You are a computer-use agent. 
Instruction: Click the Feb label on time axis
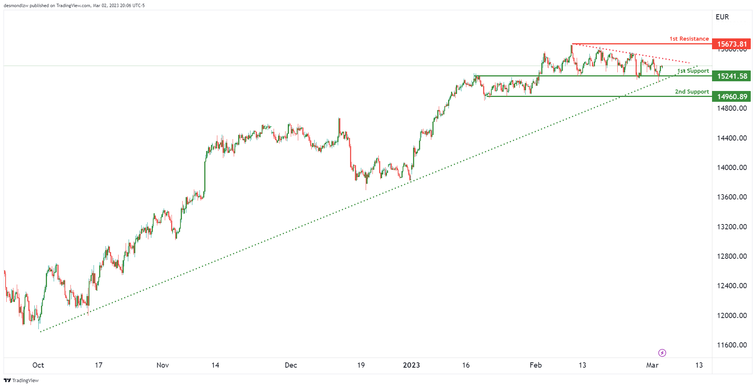(536, 365)
